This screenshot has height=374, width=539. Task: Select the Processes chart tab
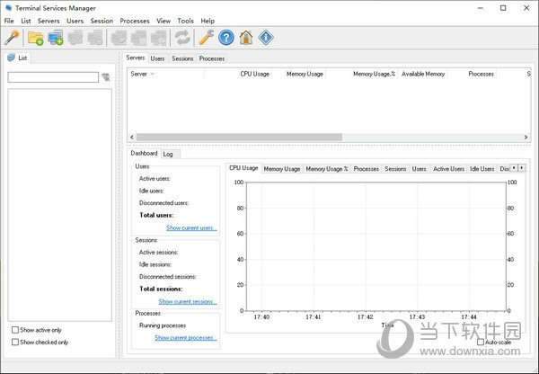click(x=367, y=169)
